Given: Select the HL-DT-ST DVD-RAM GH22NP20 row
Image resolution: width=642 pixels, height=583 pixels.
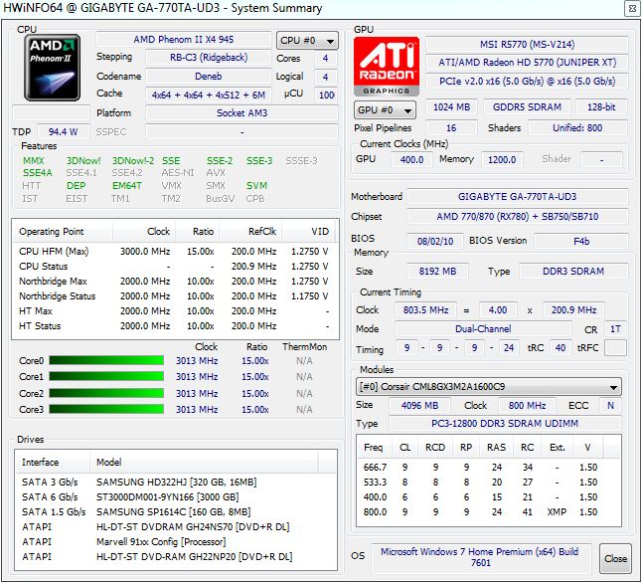Looking at the screenshot, I should pos(176,557).
